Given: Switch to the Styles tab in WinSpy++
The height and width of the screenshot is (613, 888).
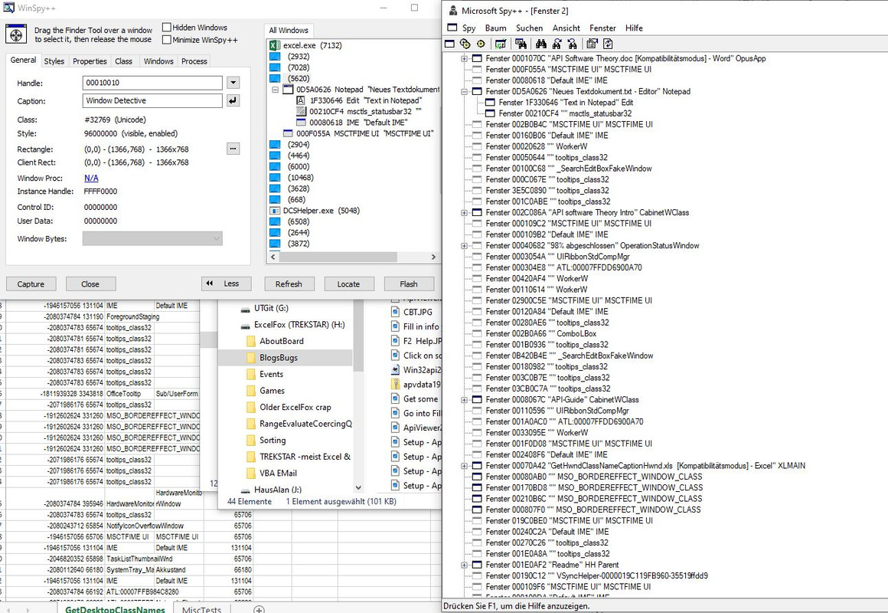Looking at the screenshot, I should [x=54, y=61].
